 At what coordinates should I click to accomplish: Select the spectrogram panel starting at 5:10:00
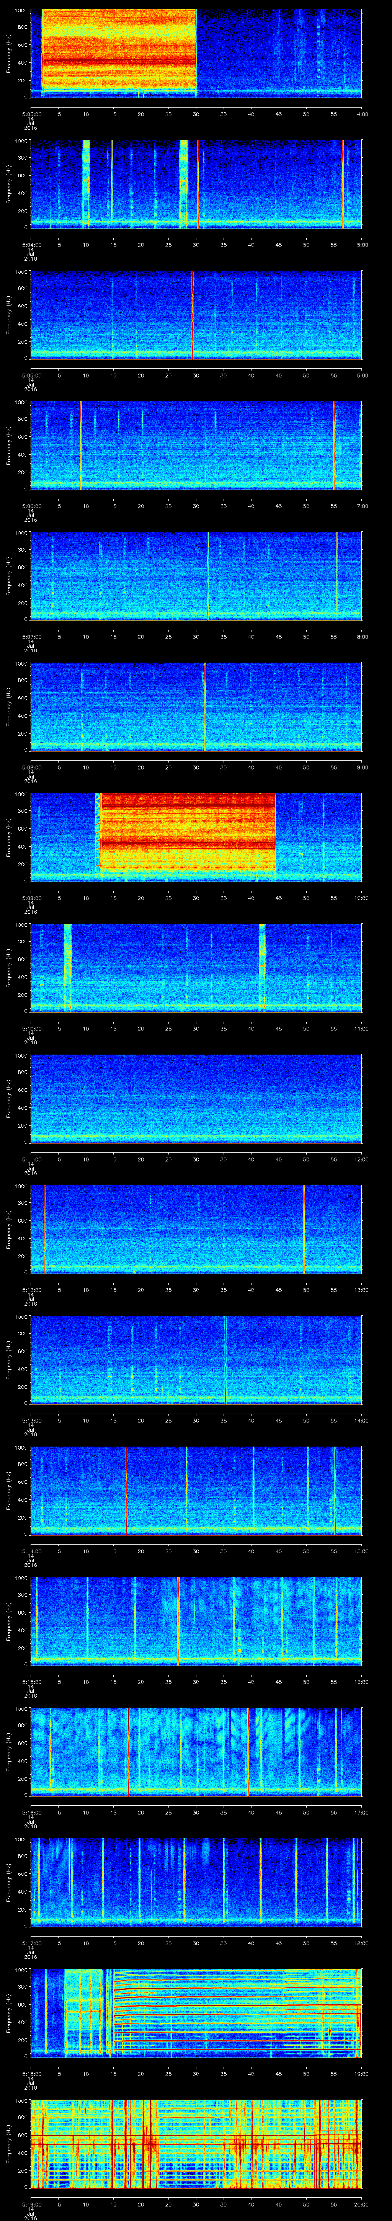coord(196,968)
